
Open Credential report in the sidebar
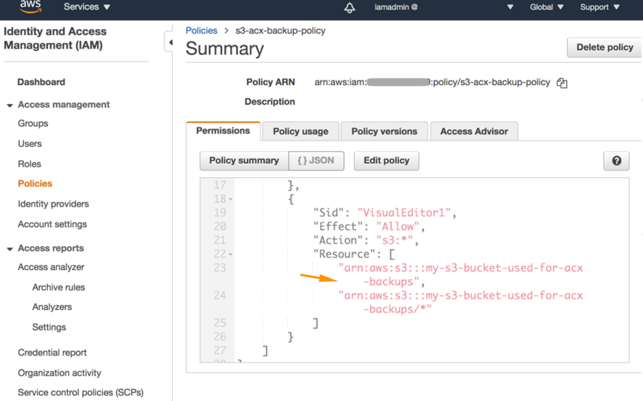click(x=52, y=353)
